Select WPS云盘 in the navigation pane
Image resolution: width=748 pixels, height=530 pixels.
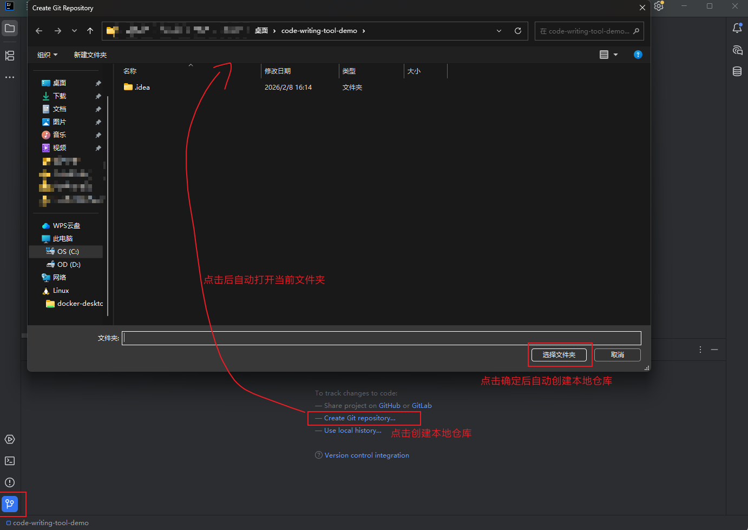(x=66, y=225)
